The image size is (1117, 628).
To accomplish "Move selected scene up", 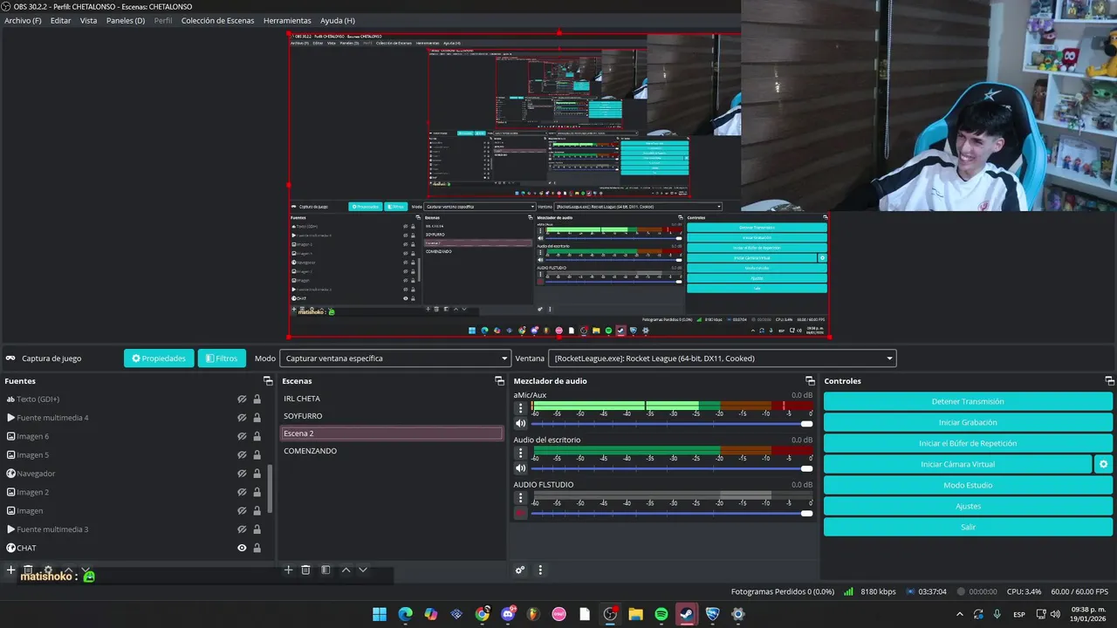I will pos(346,570).
